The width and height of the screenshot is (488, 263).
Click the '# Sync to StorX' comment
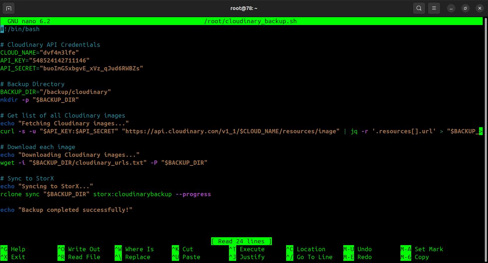[27, 178]
